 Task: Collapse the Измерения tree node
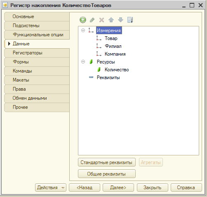pos(83,30)
